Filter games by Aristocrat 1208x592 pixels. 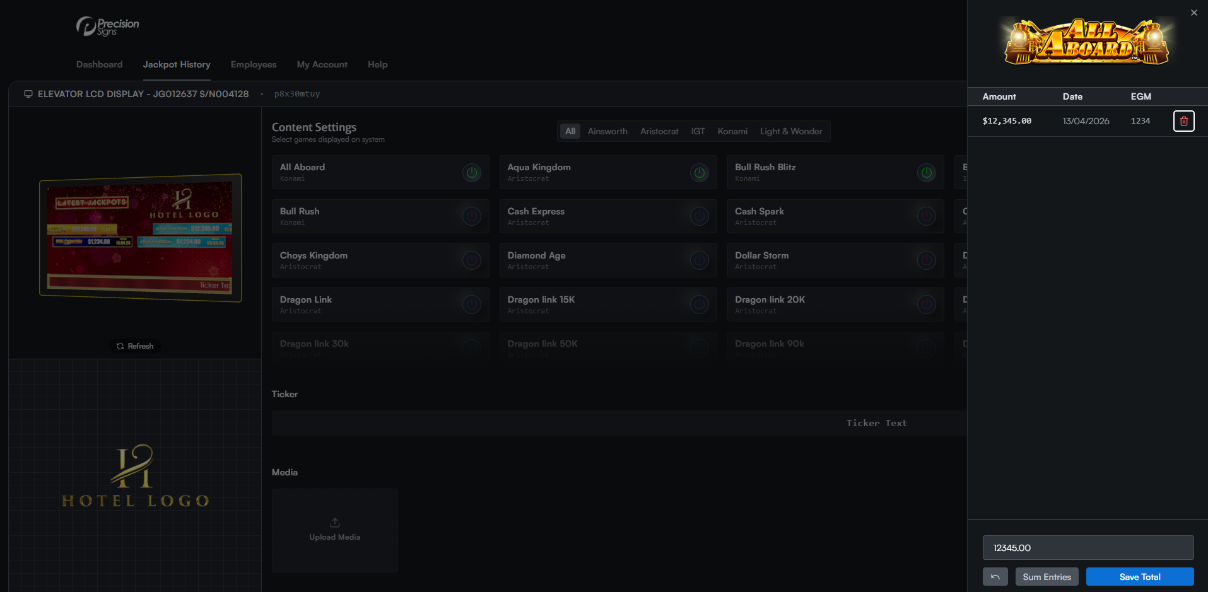659,131
